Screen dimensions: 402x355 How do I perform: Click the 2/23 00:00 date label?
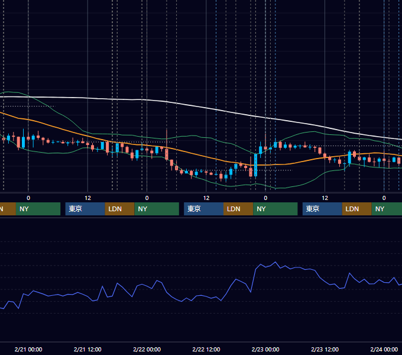click(265, 349)
